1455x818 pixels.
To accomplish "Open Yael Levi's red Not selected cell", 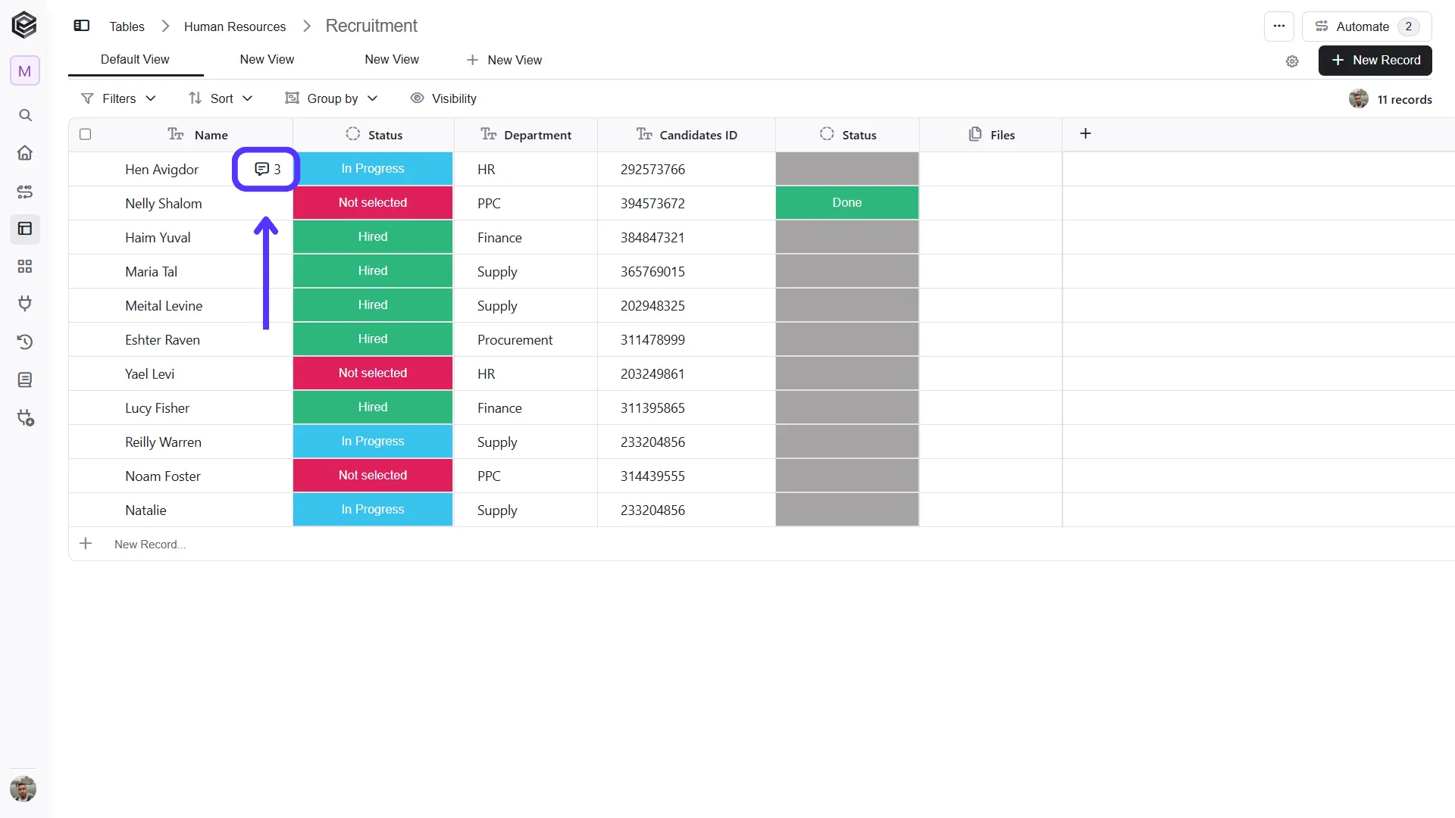I will [373, 373].
